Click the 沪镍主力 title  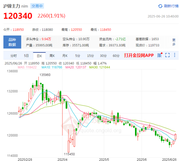pos(12,6)
